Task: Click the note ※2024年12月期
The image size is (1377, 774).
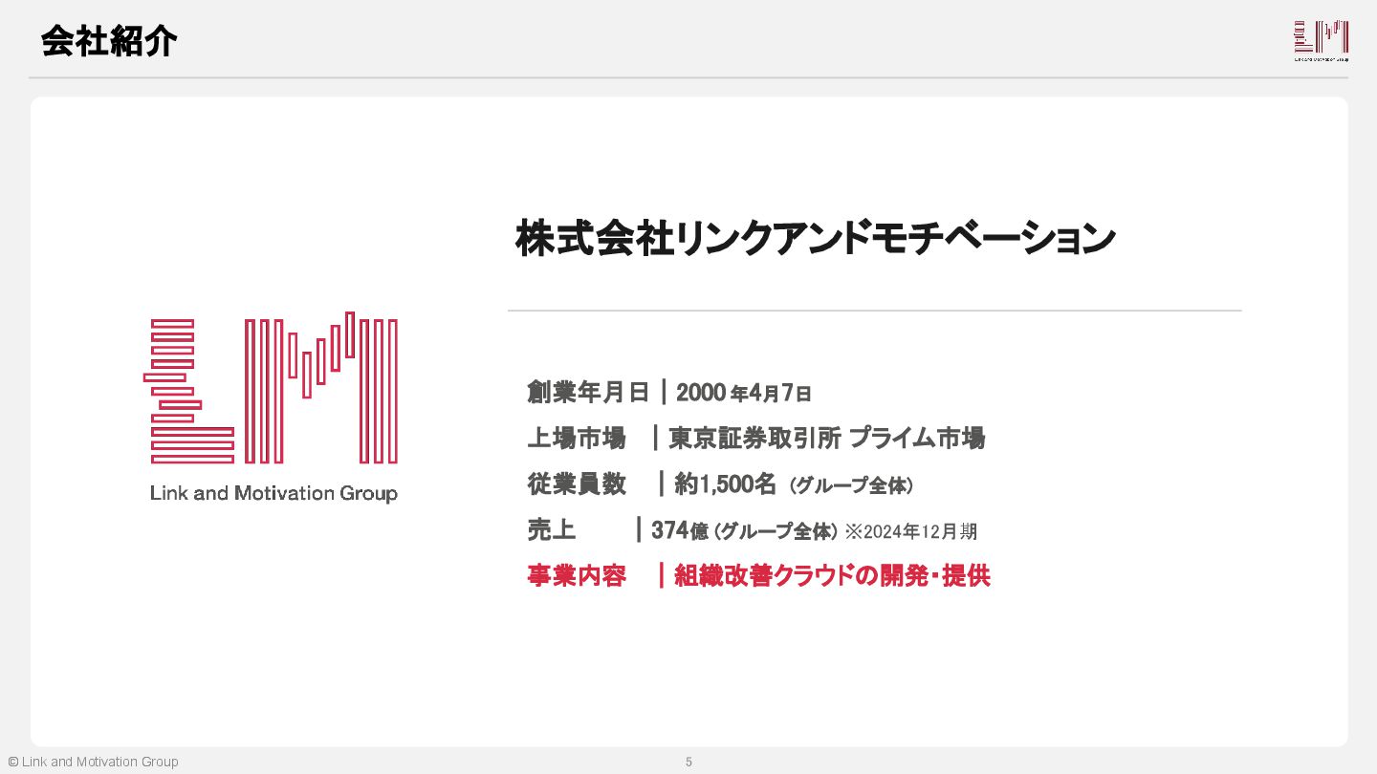Action: [911, 532]
